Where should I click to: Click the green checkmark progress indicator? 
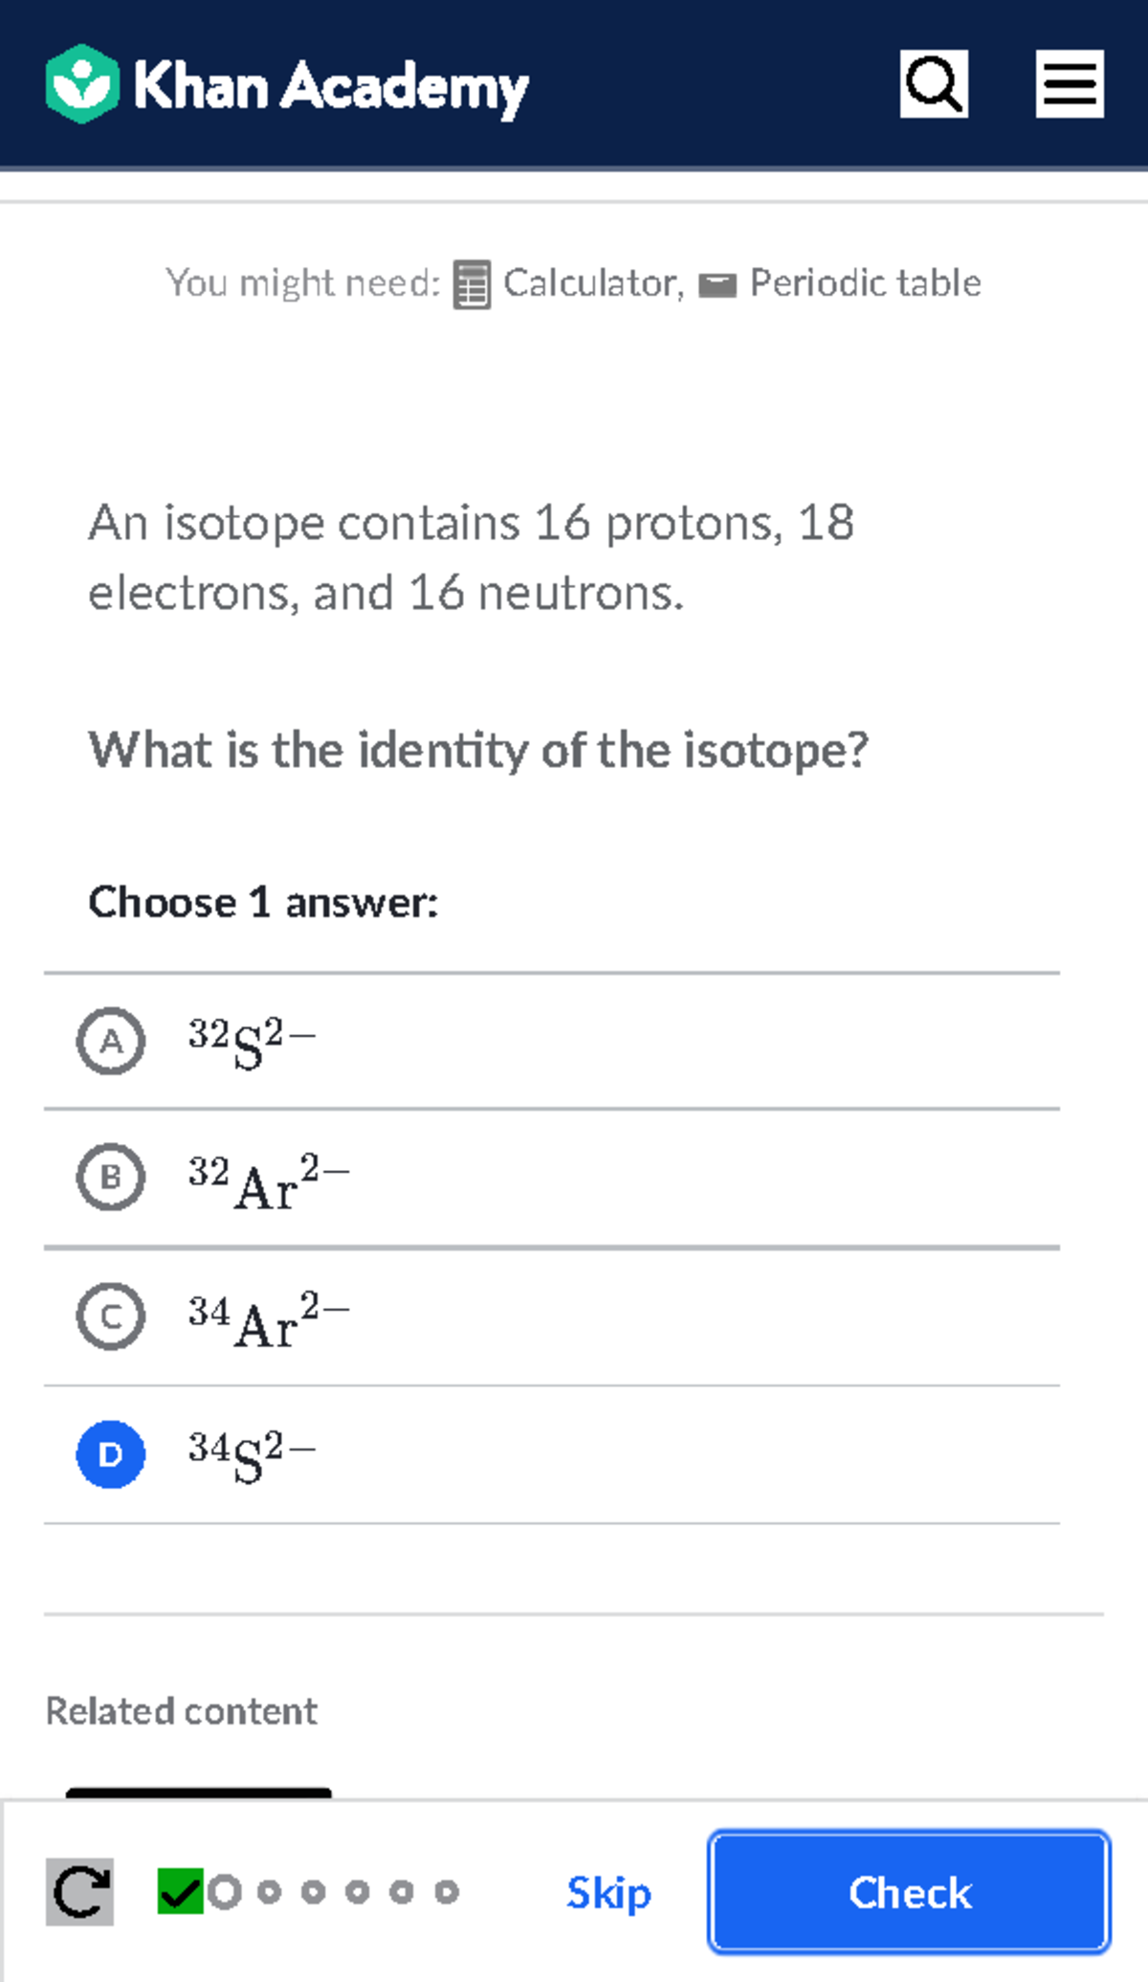click(182, 1889)
